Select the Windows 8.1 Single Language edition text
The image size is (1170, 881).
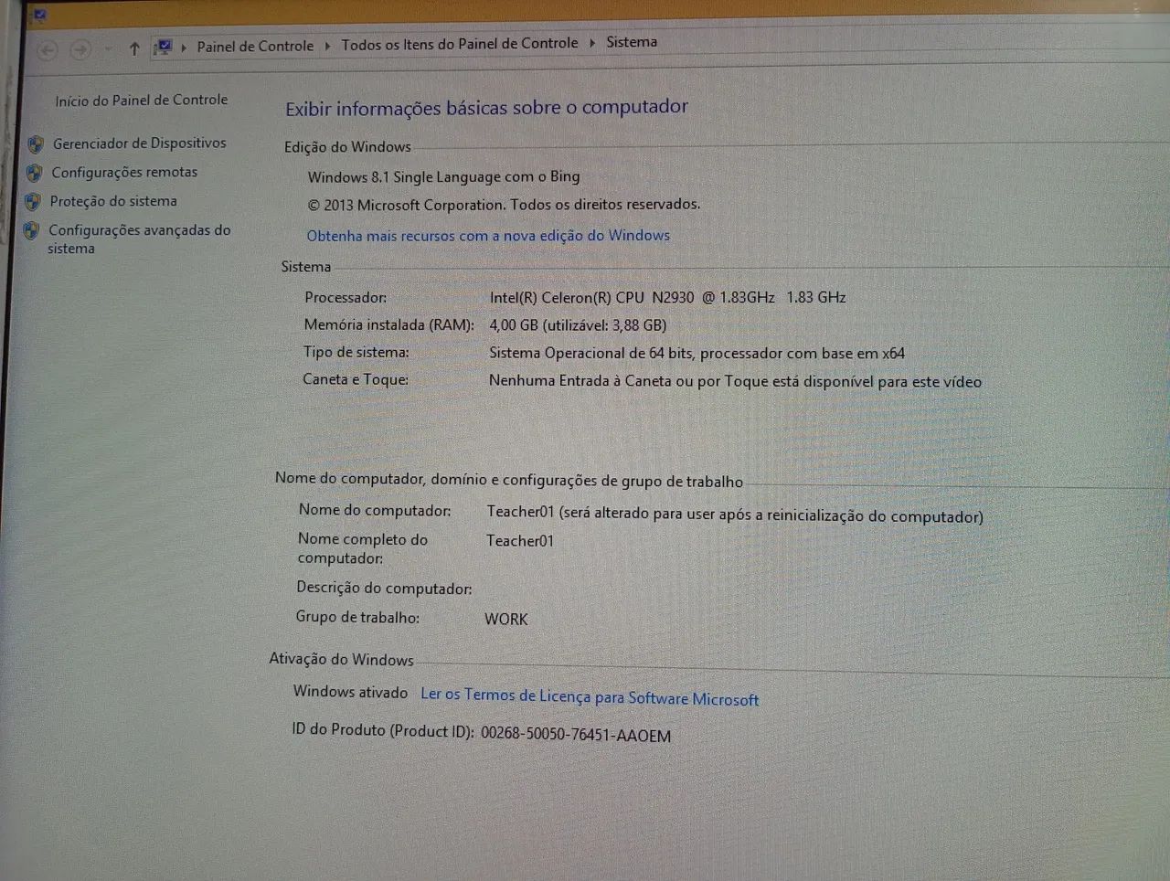pos(443,176)
